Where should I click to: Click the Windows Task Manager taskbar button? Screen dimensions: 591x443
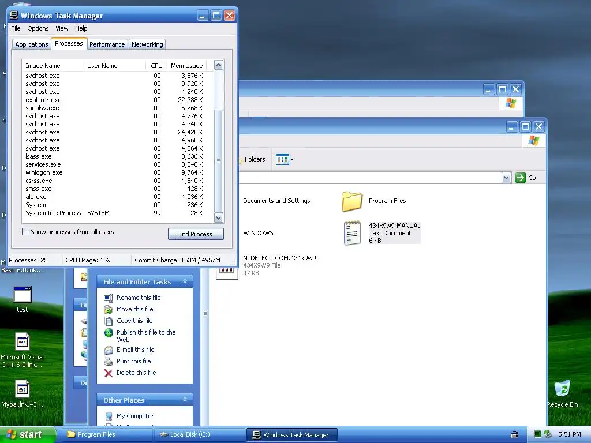(291, 435)
